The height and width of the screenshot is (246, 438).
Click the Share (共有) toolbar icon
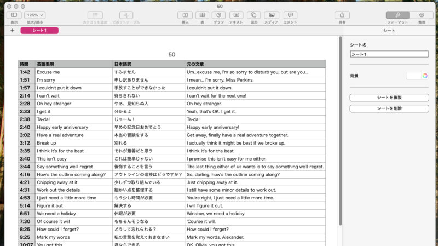[x=342, y=15]
